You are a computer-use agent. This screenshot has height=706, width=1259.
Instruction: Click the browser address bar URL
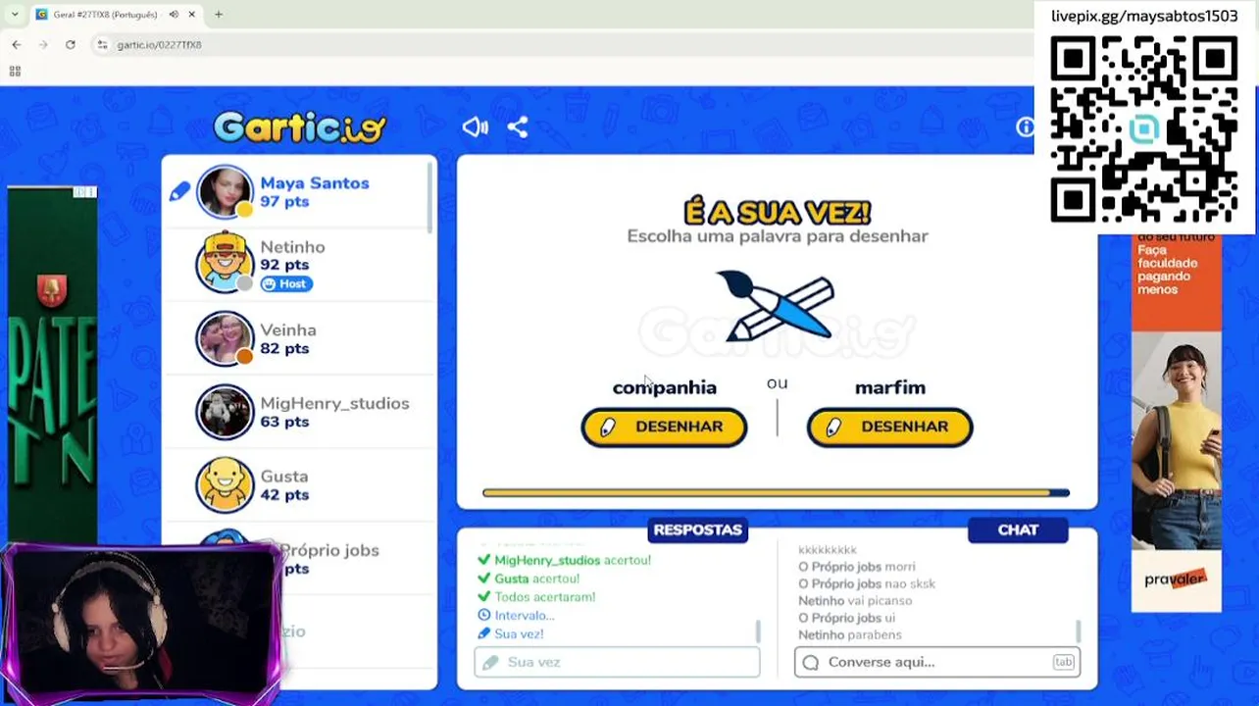click(159, 45)
